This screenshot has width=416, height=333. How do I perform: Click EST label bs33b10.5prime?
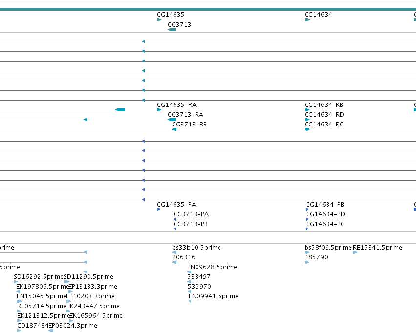(x=197, y=248)
